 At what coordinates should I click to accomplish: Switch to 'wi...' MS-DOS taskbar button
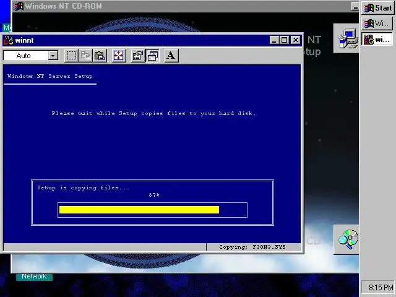(377, 40)
